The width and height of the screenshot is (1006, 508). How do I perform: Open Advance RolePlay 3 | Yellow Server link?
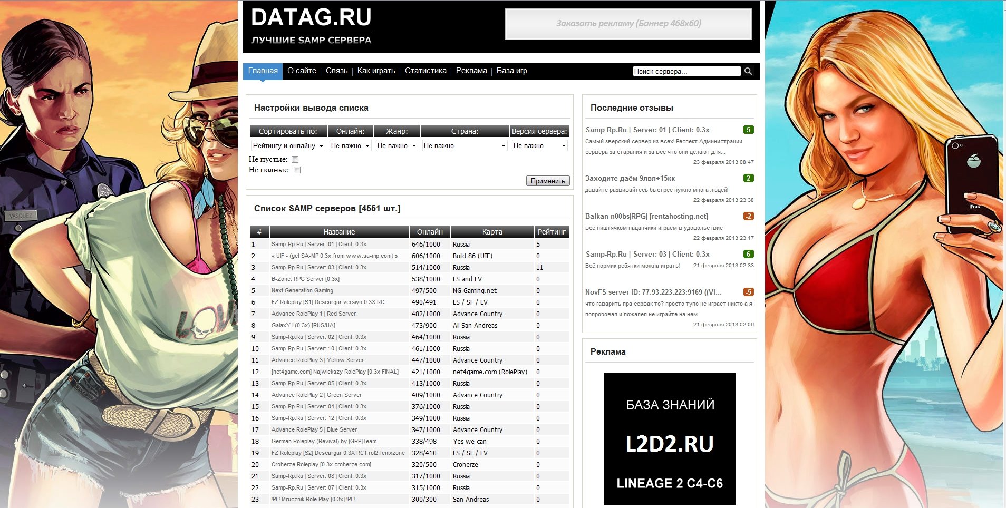tap(317, 360)
